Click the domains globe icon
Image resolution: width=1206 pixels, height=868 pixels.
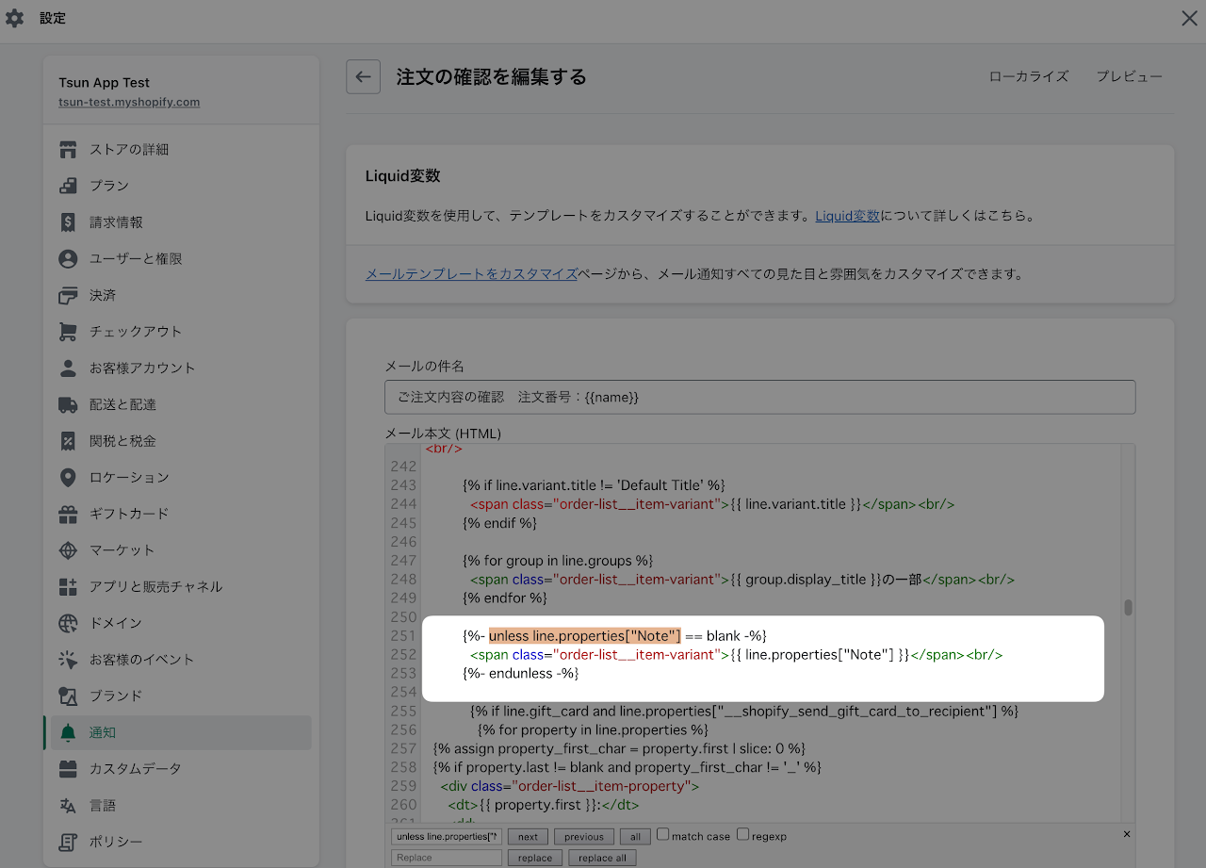point(68,623)
